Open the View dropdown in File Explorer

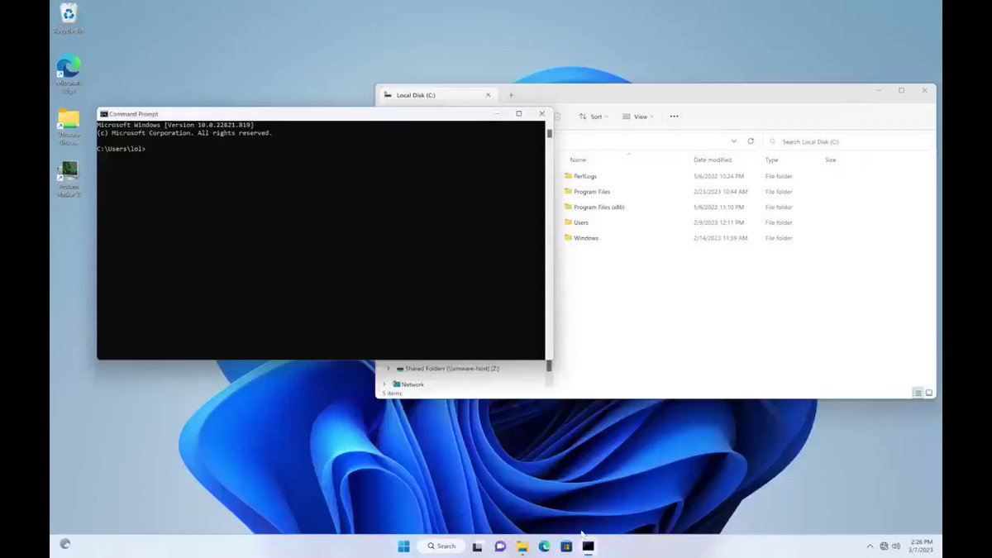pos(637,117)
